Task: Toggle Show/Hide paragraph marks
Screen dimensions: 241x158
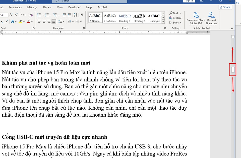Action: (82, 15)
